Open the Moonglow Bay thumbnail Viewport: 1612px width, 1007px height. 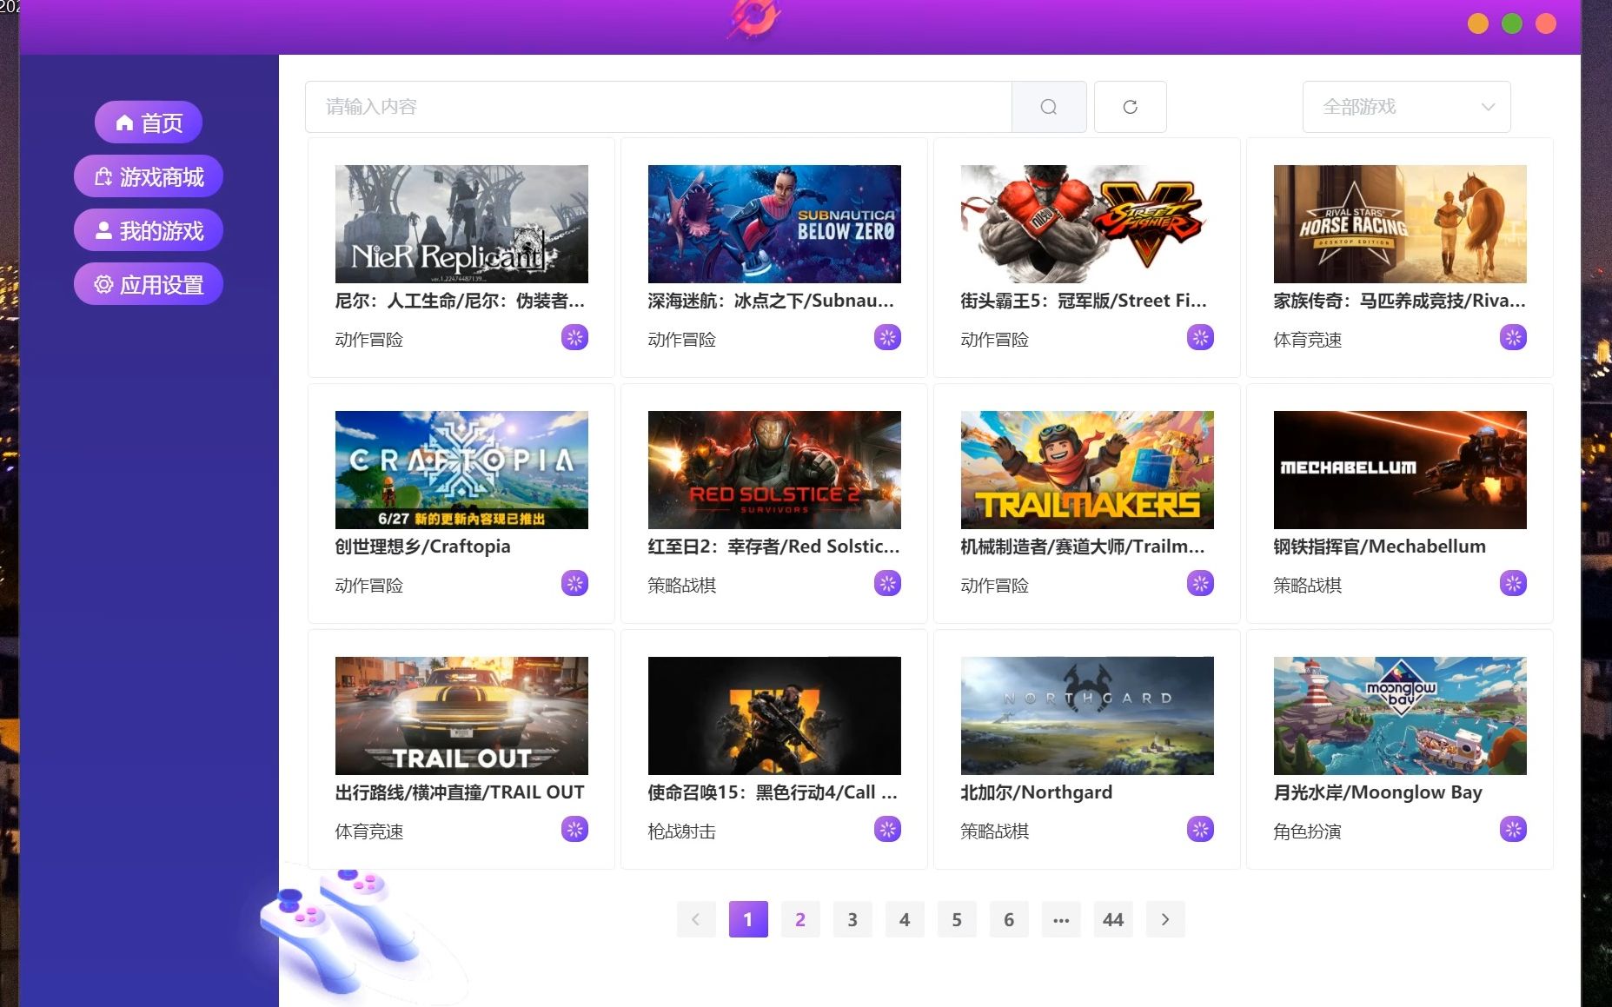[1400, 716]
